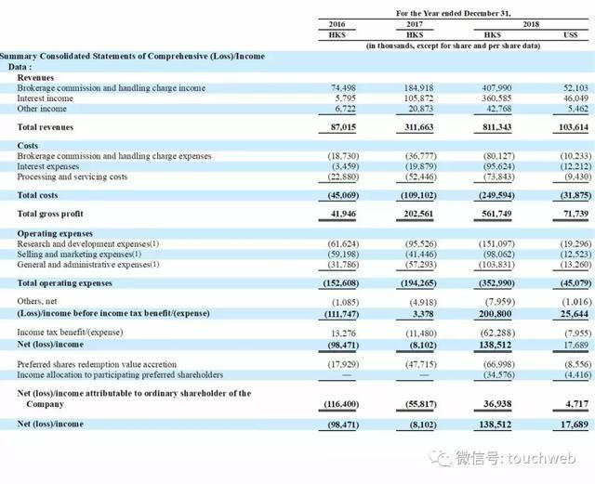Image resolution: width=595 pixels, height=484 pixels.
Task: Select 'Selling and marketing expenses' label
Action: point(79,254)
